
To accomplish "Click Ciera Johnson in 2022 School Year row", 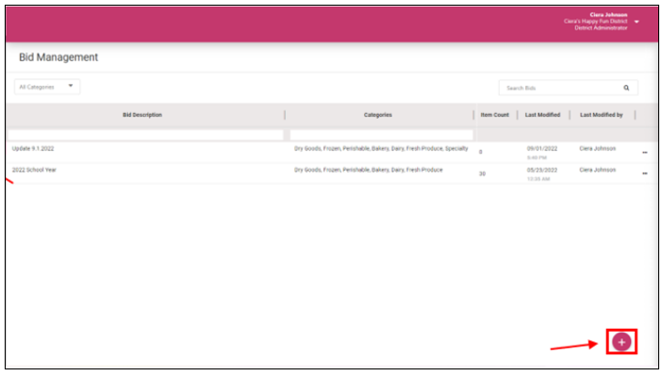I will tap(598, 170).
